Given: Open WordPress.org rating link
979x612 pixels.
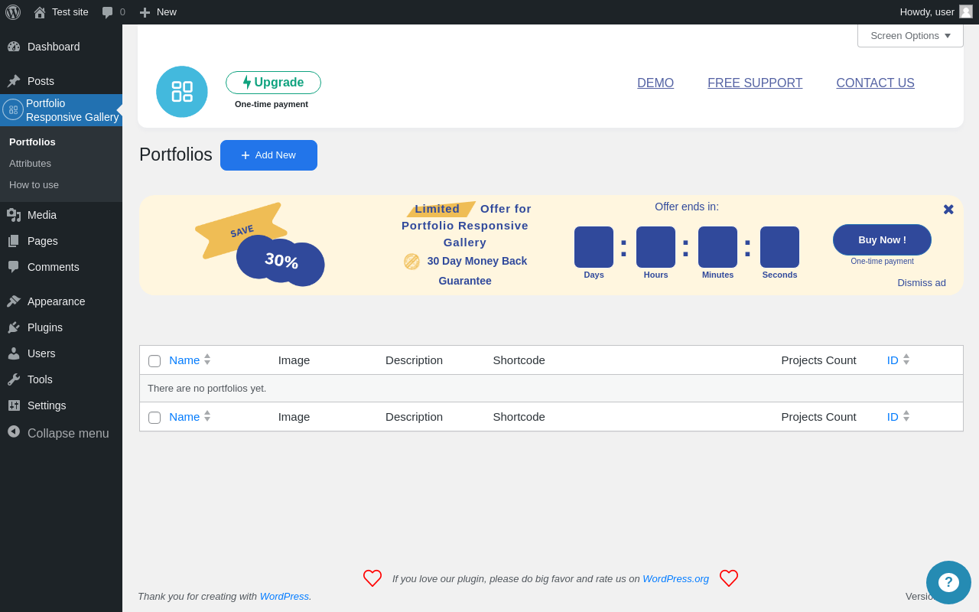Looking at the screenshot, I should click(675, 579).
